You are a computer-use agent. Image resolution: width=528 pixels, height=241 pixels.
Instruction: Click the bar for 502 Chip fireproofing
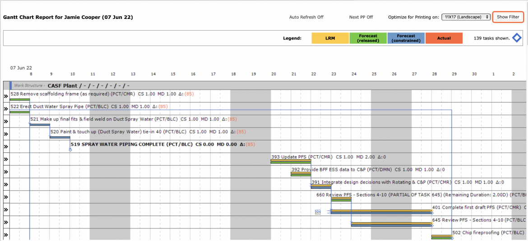point(442,237)
